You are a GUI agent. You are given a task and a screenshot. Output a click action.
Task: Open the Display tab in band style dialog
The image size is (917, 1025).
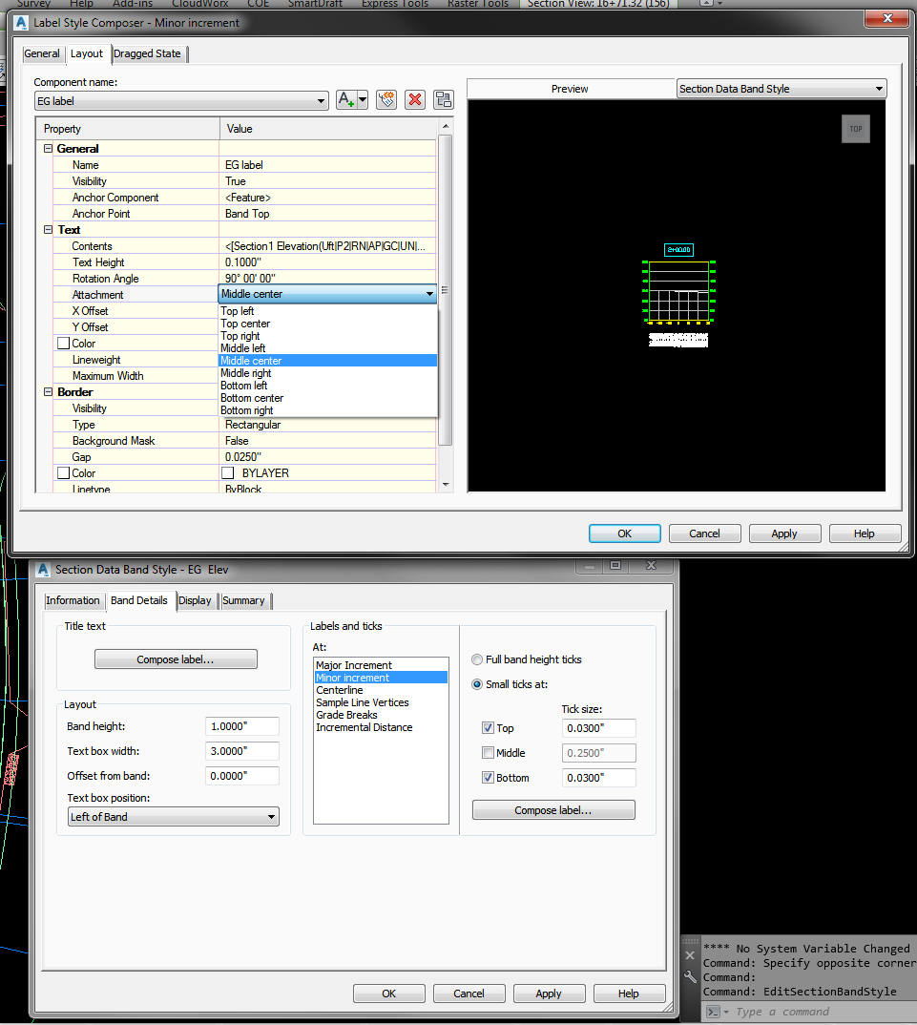pyautogui.click(x=195, y=600)
